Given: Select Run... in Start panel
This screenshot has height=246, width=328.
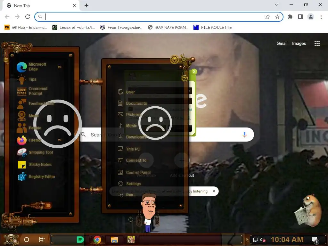Looking at the screenshot, I should click(x=127, y=195).
